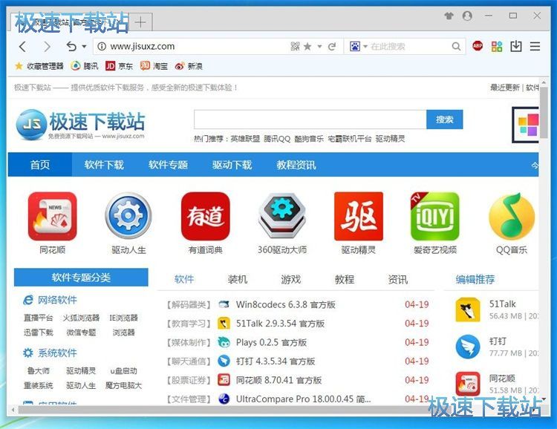Open the 腾讯QQ hot recommendation link
Viewport: 557px width, 429px height.
(x=277, y=139)
